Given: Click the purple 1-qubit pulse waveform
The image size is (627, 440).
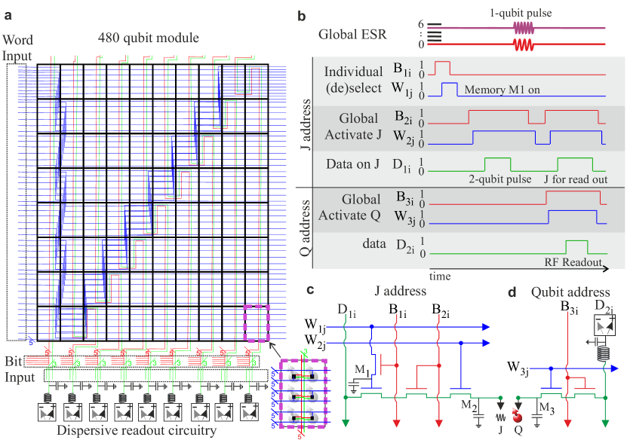Looking at the screenshot, I should 524,28.
